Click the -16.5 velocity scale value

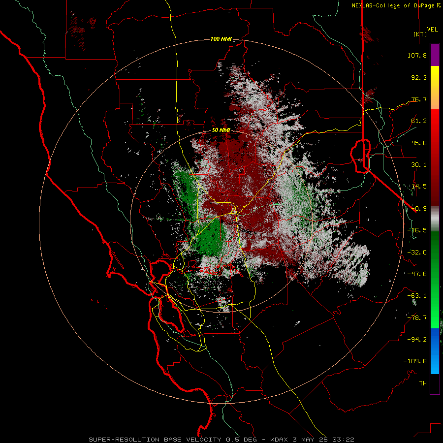[417, 230]
